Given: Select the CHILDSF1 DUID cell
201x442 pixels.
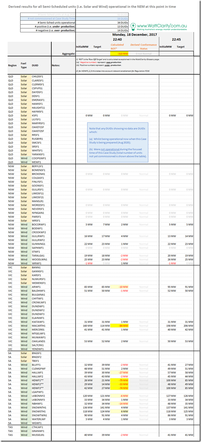Looking at the screenshot, I should pyautogui.click(x=38, y=76).
